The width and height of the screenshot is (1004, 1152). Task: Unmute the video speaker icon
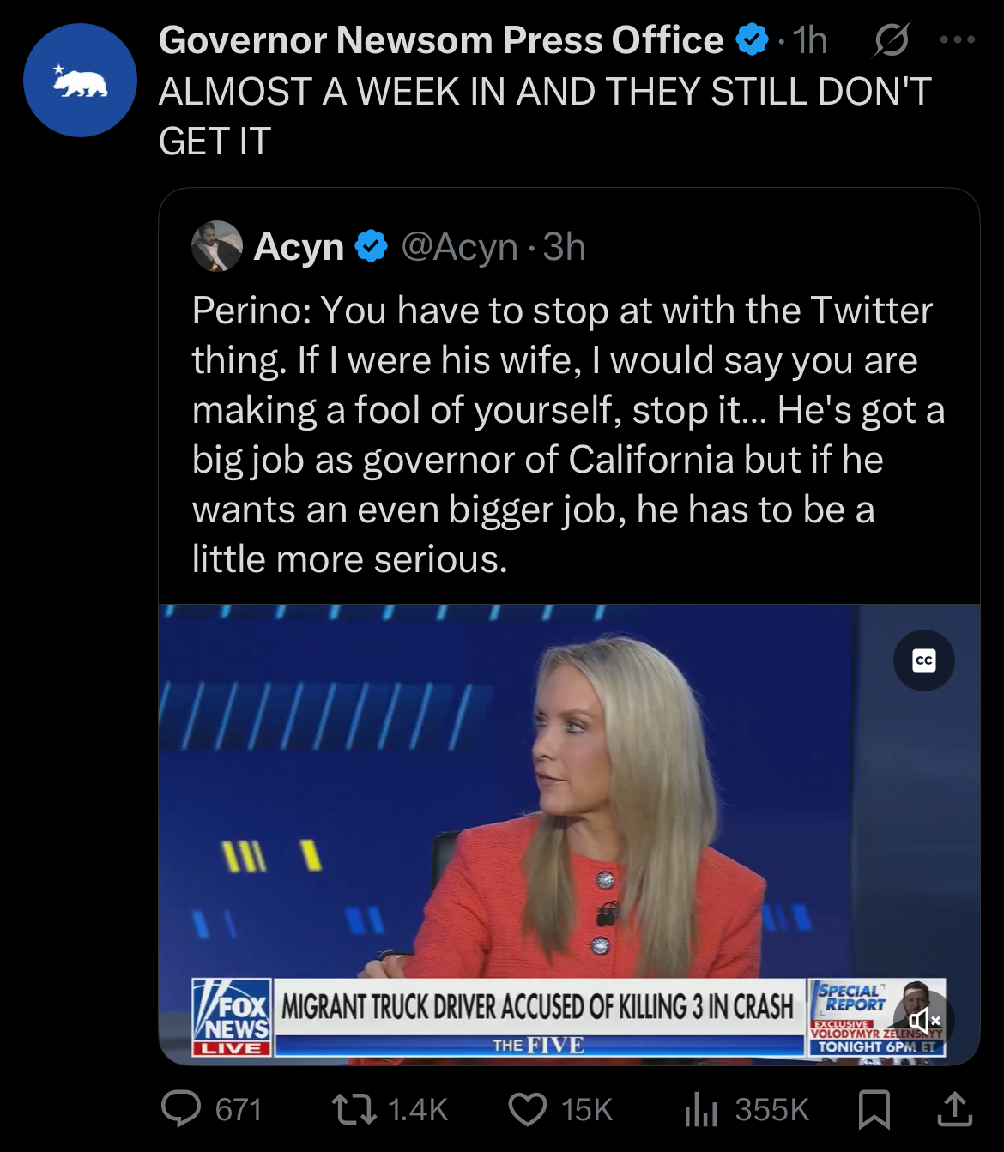click(x=924, y=1020)
